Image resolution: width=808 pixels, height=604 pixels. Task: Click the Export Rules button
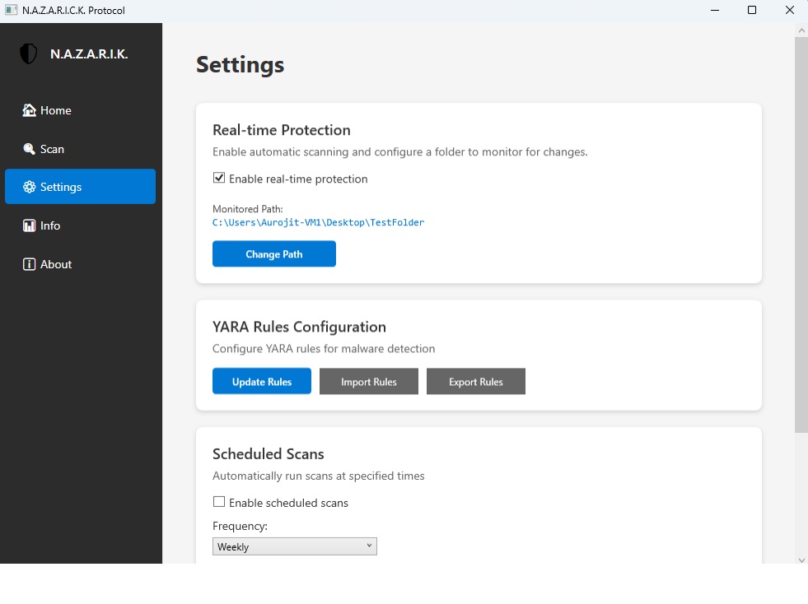476,382
